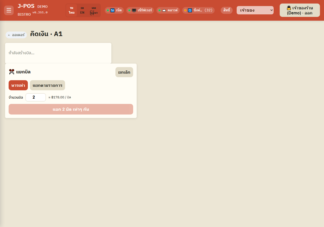Open the hamburger navigation menu
The width and height of the screenshot is (324, 227).
(x=9, y=10)
